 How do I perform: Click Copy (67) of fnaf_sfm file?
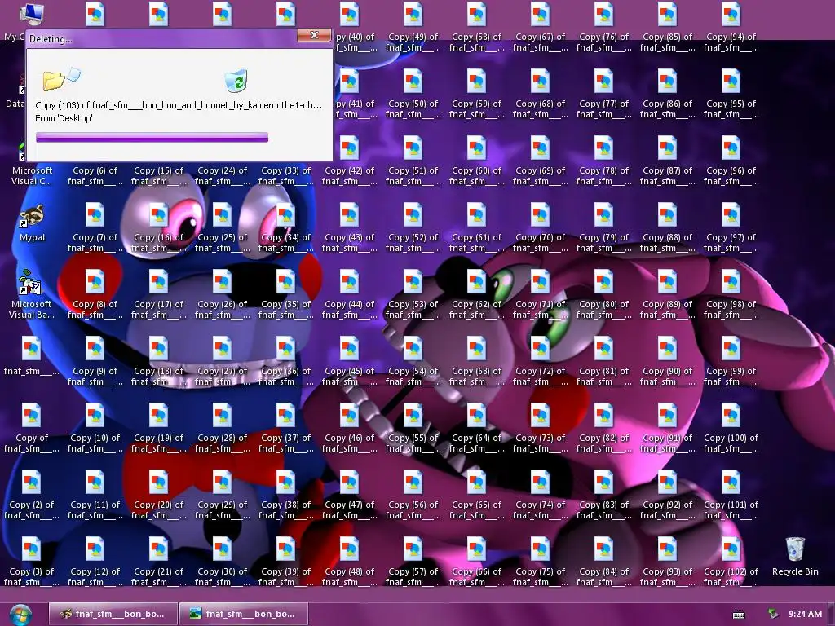click(540, 27)
